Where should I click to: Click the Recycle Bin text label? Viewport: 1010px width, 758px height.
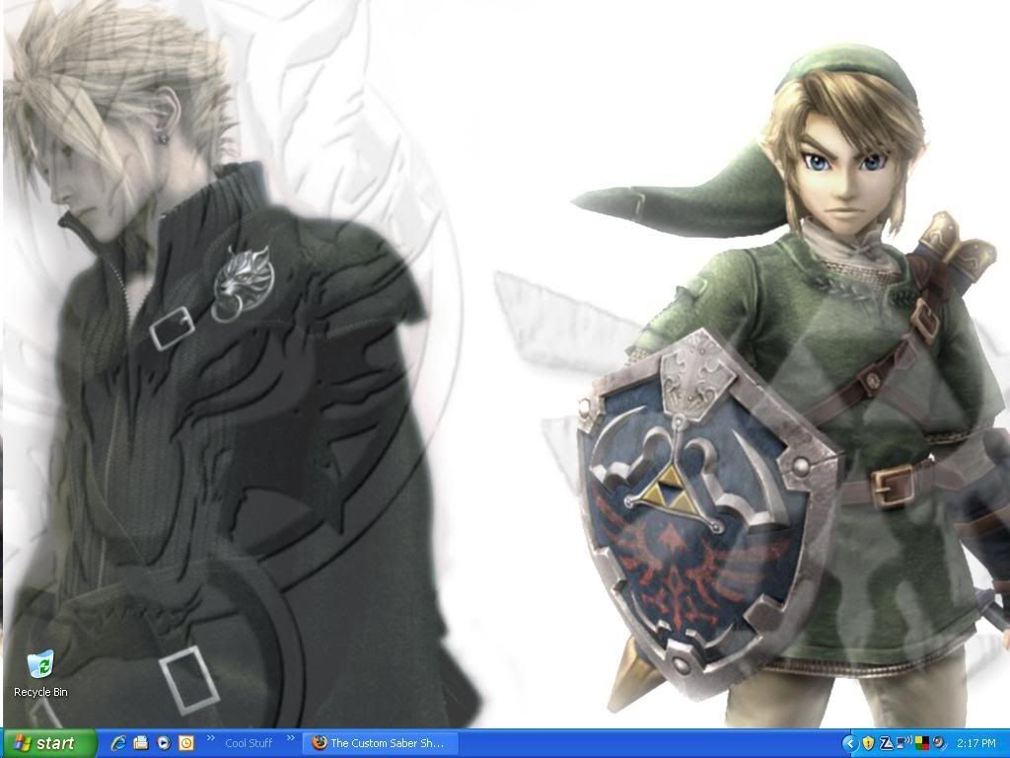point(40,693)
